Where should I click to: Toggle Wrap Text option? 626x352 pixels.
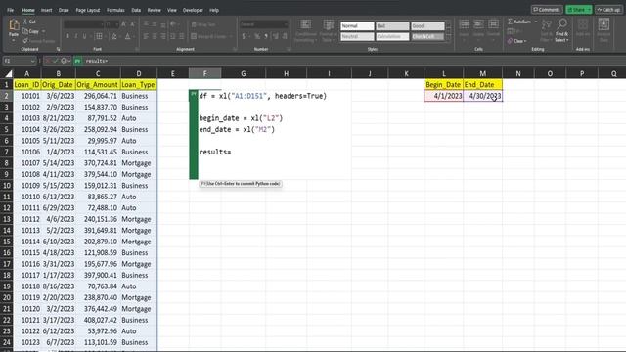pyautogui.click(x=203, y=24)
